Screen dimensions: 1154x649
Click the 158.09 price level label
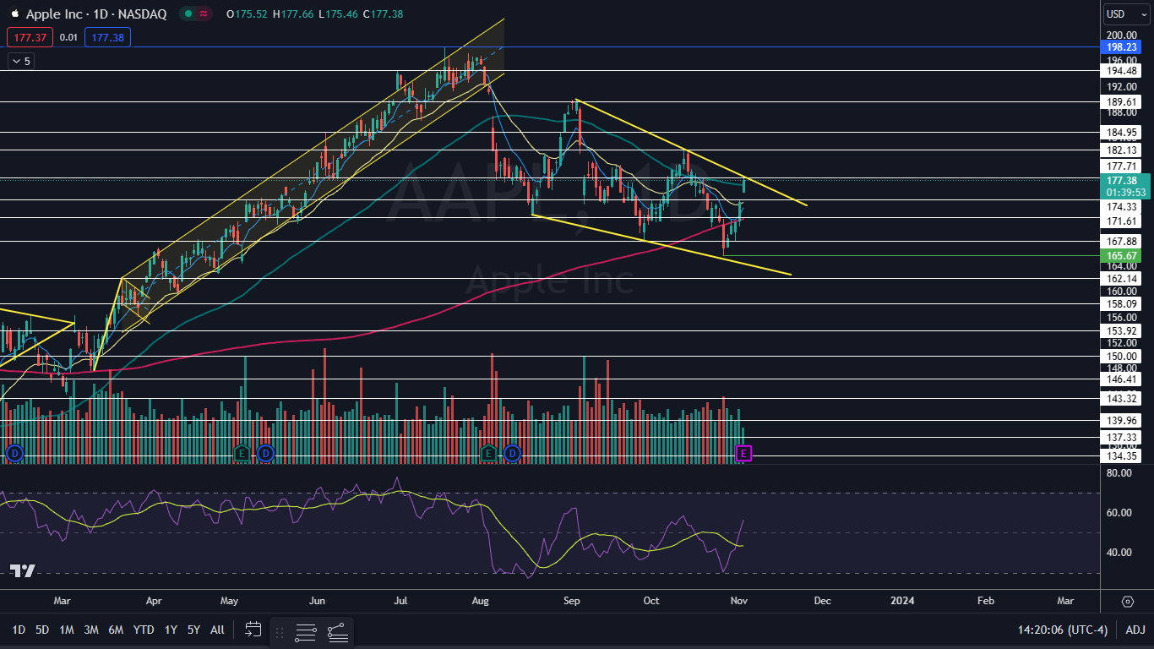pos(1122,303)
